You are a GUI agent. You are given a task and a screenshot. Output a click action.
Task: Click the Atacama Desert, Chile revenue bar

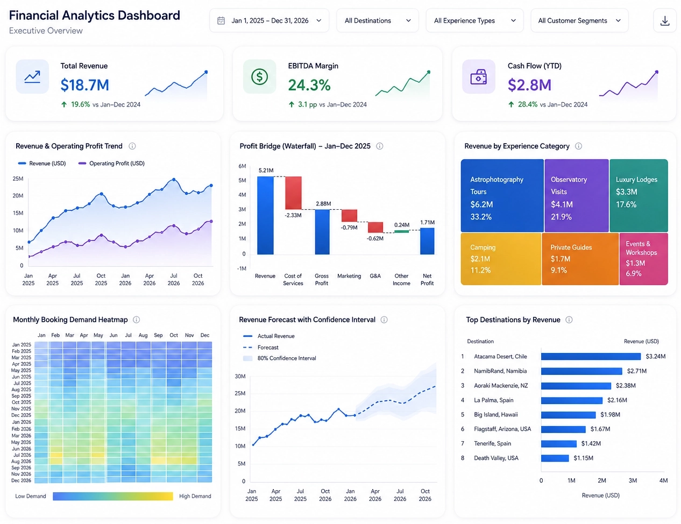[591, 356]
